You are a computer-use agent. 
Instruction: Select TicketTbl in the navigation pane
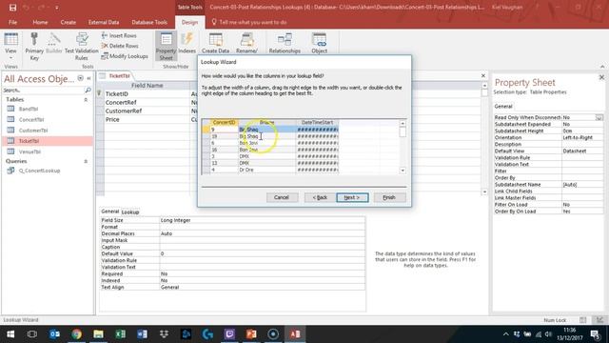48,141
